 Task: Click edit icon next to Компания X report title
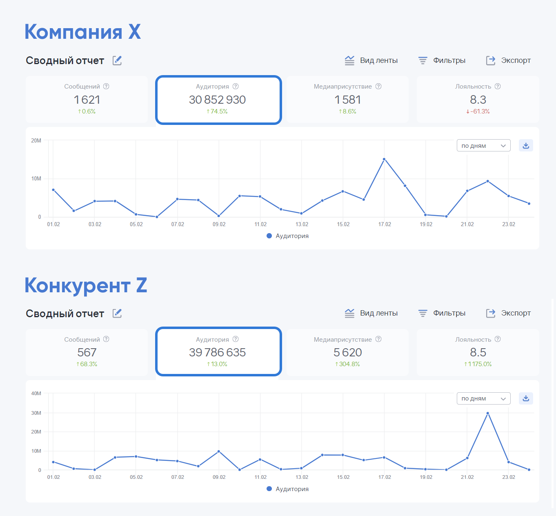117,60
